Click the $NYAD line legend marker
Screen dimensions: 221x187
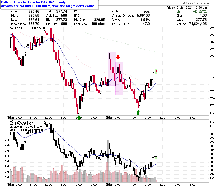(12, 124)
